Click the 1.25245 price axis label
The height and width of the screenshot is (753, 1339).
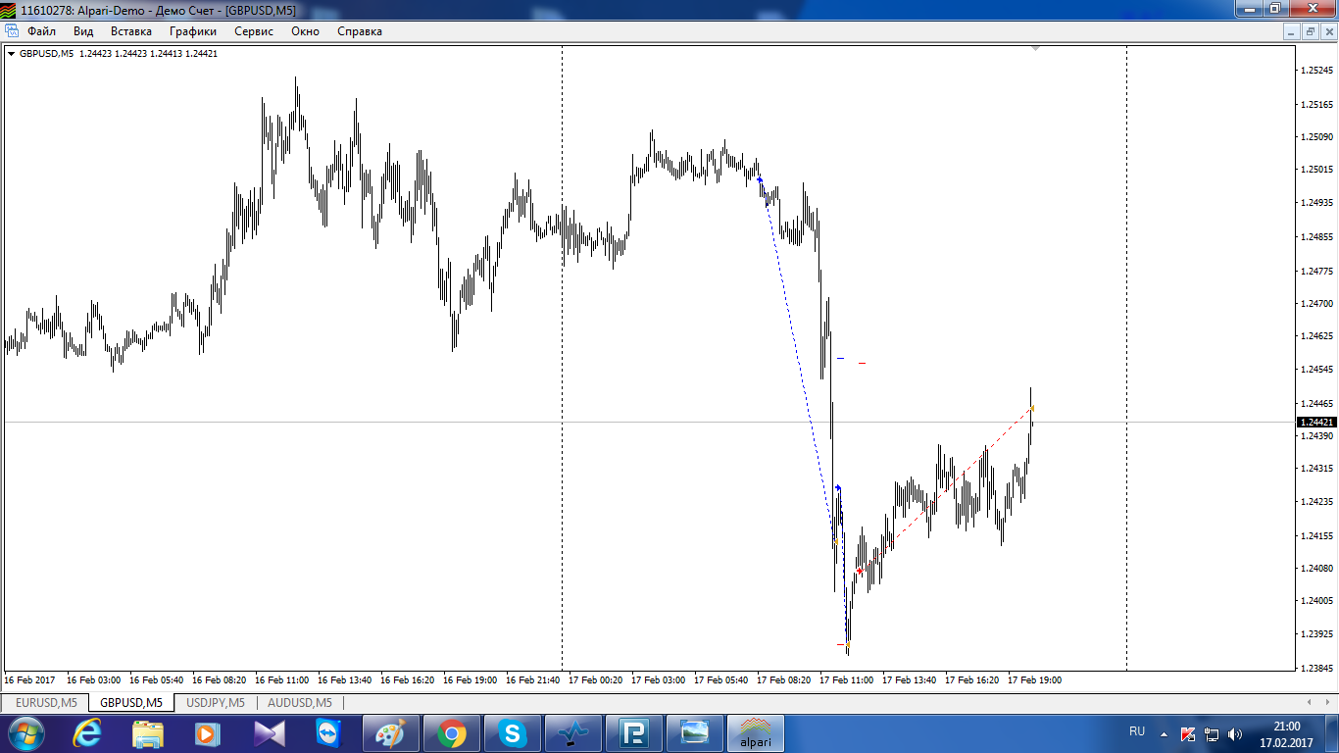pos(1315,71)
